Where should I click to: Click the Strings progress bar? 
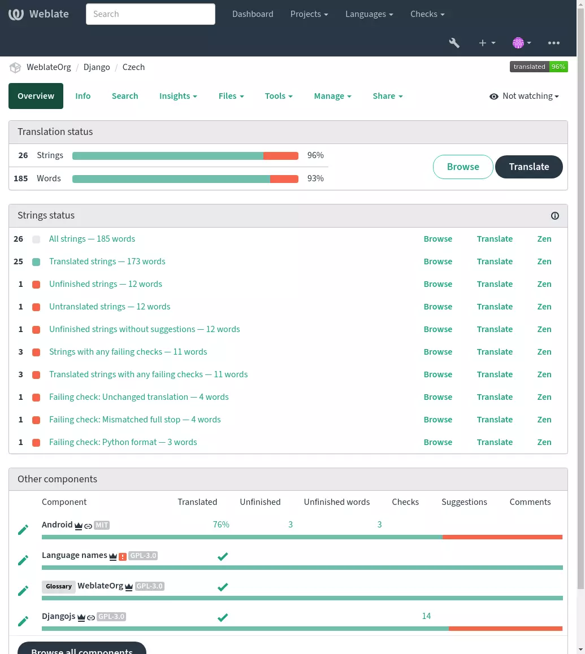click(185, 156)
